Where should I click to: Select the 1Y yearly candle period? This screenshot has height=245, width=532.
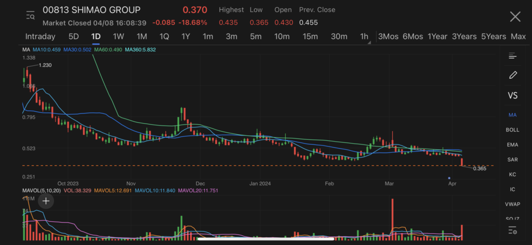[185, 37]
